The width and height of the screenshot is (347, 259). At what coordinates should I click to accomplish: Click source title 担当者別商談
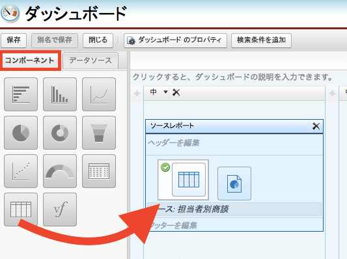203,209
